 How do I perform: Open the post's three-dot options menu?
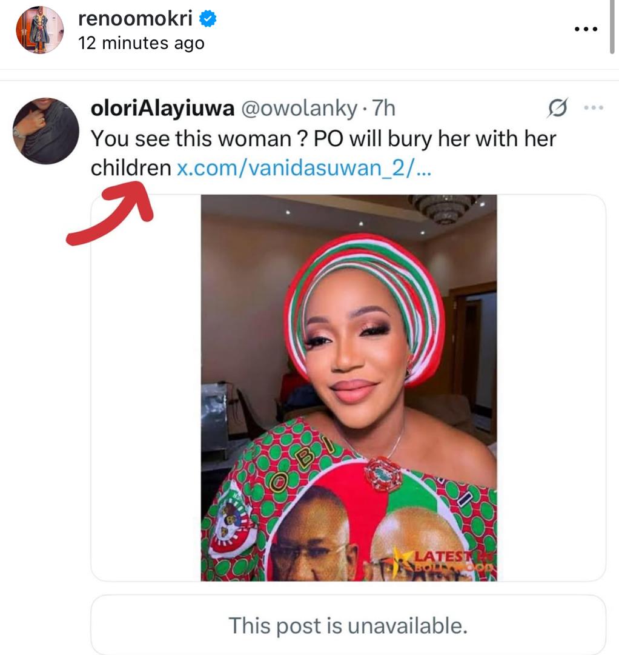[x=585, y=30]
